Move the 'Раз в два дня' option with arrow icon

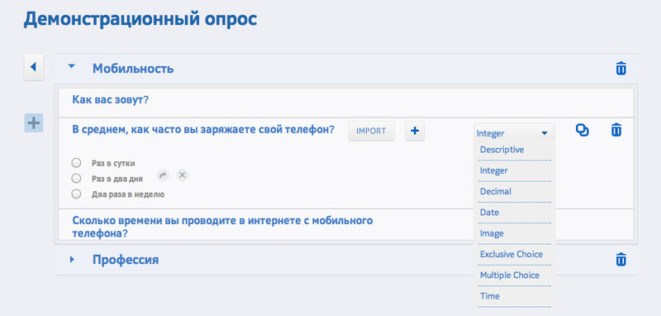[163, 175]
